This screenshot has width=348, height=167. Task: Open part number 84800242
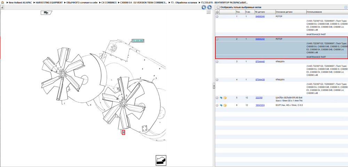point(260,39)
